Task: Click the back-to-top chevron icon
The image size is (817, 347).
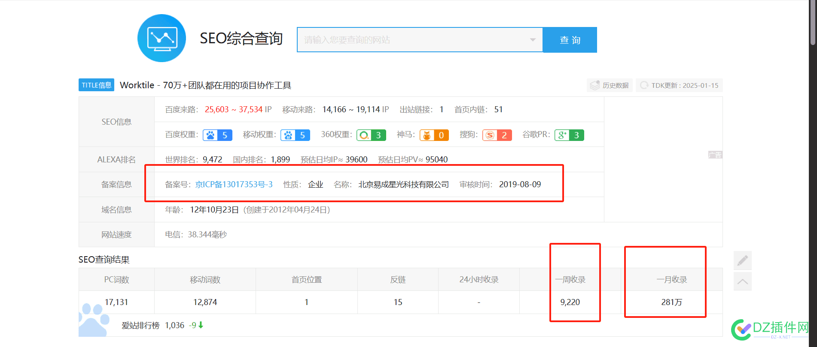Action: (x=743, y=281)
